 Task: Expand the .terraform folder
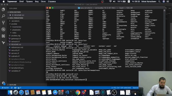15,21
